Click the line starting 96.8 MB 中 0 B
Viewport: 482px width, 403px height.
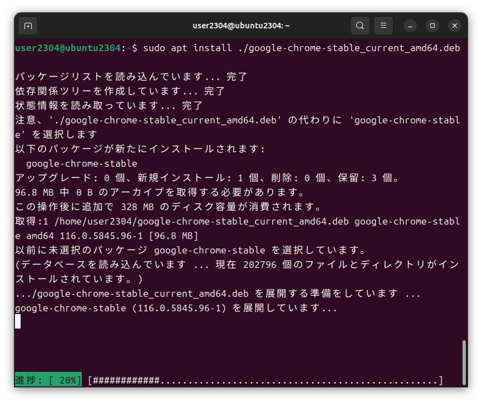tap(160, 192)
